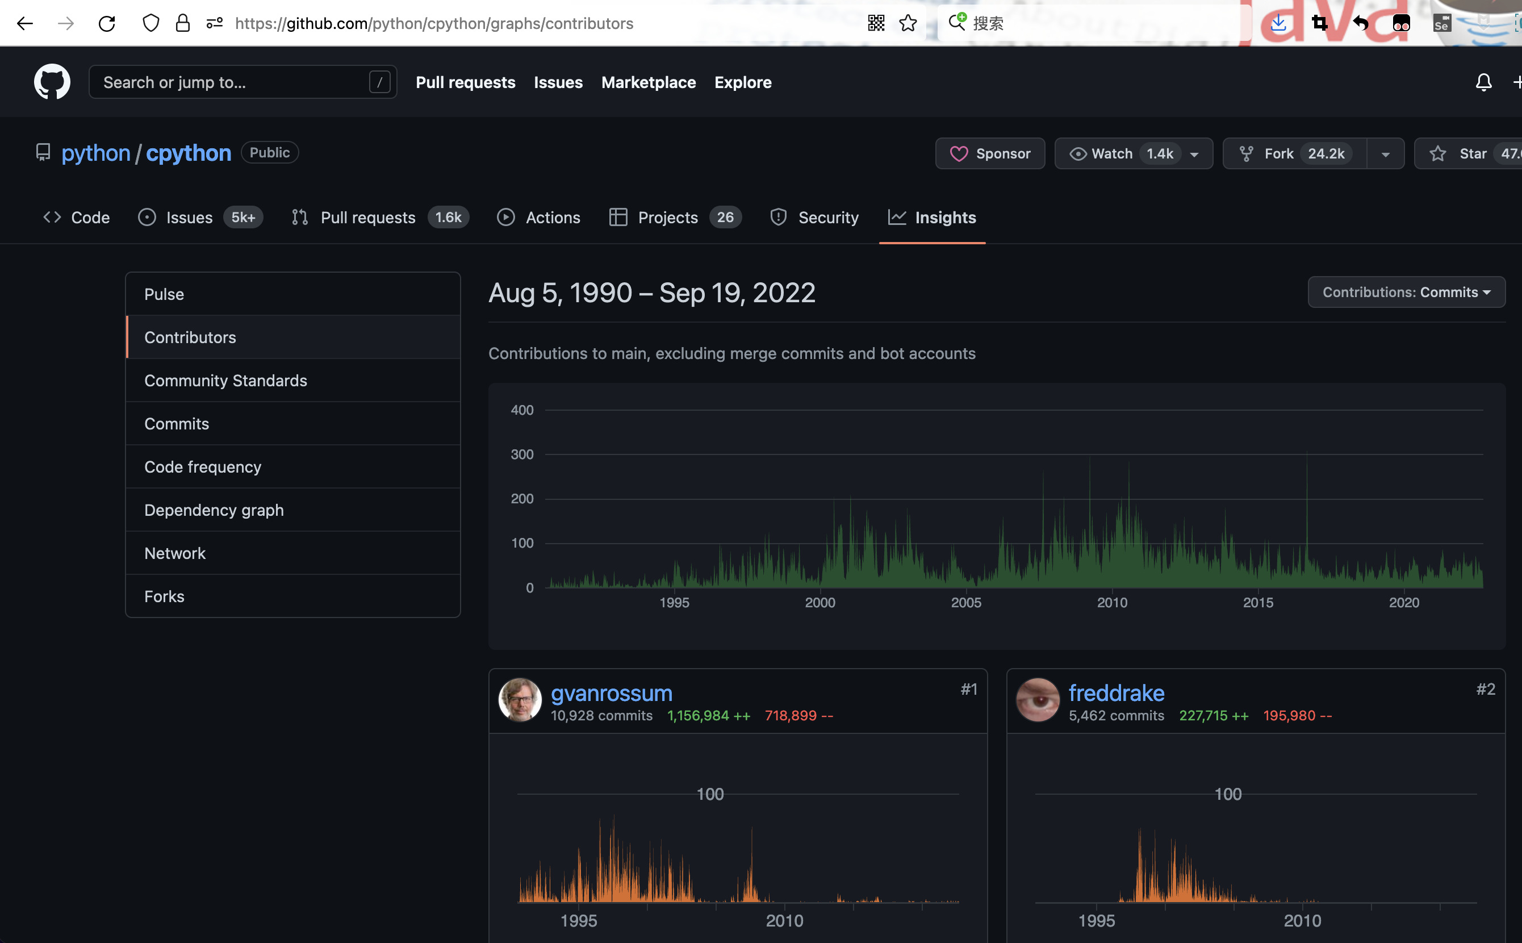Open Dependency graph in sidebar
Viewport: 1522px width, 943px height.
tap(293, 510)
